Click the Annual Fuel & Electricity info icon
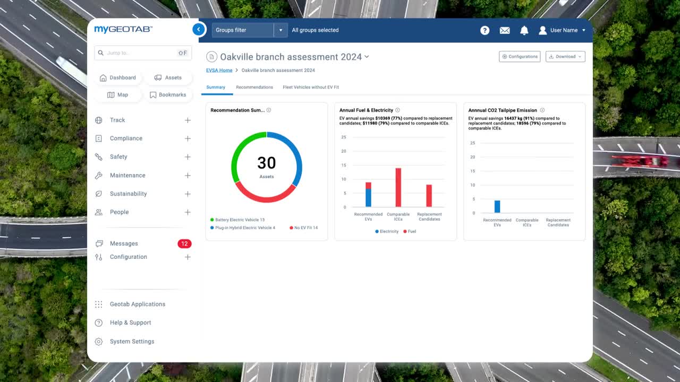Image resolution: width=680 pixels, height=382 pixels. pyautogui.click(x=397, y=110)
